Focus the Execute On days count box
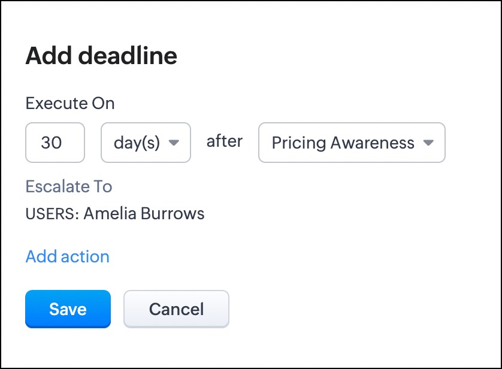The image size is (502, 369). [x=55, y=143]
